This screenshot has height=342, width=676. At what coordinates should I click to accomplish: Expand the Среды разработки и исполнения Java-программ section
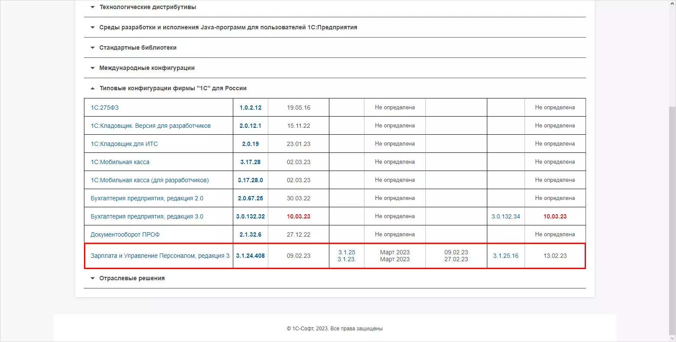coord(228,27)
